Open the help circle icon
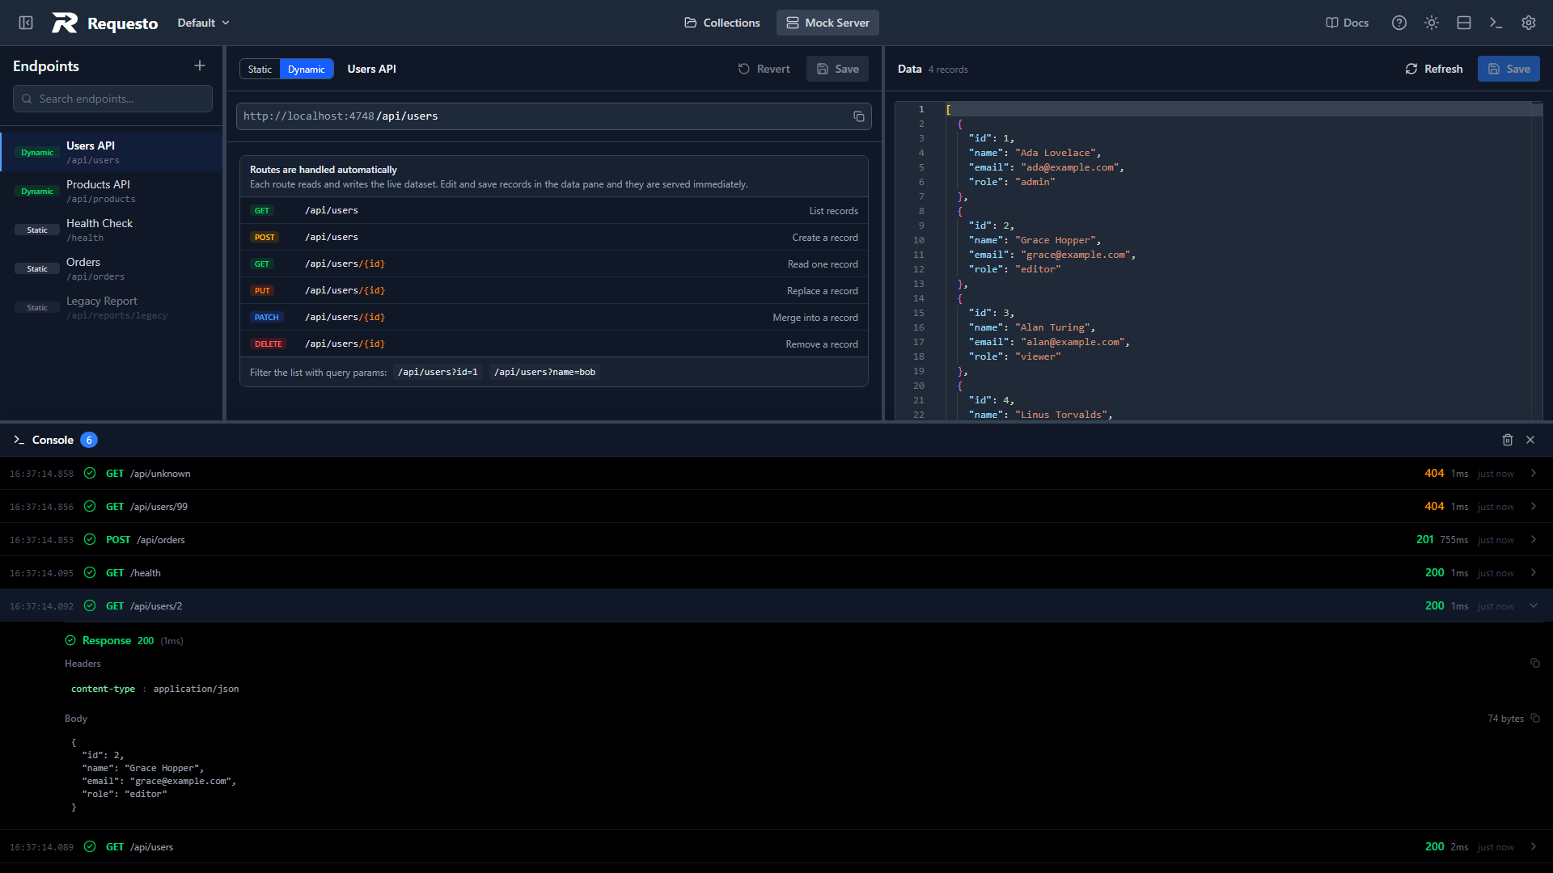The image size is (1553, 873). [1399, 23]
